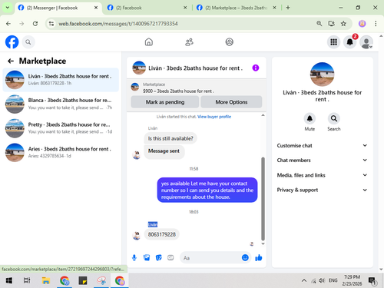This screenshot has width=384, height=288.
Task: Reload the page with the refresh icon
Action: tap(35, 24)
